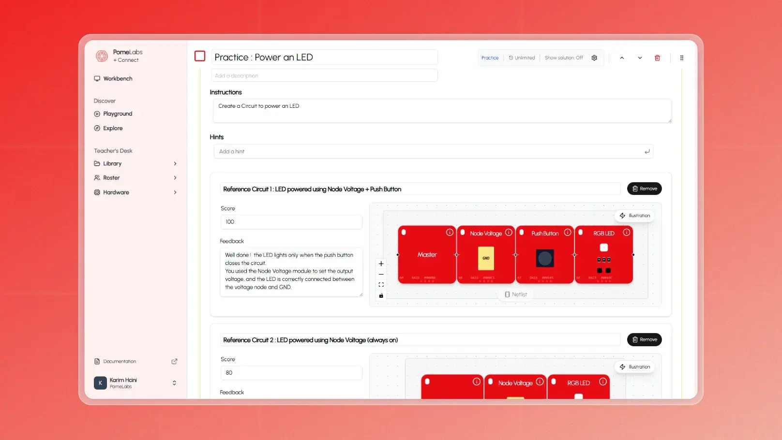Click the Illustration button on Circuit 2
Screen dimensions: 782x440
(634, 367)
